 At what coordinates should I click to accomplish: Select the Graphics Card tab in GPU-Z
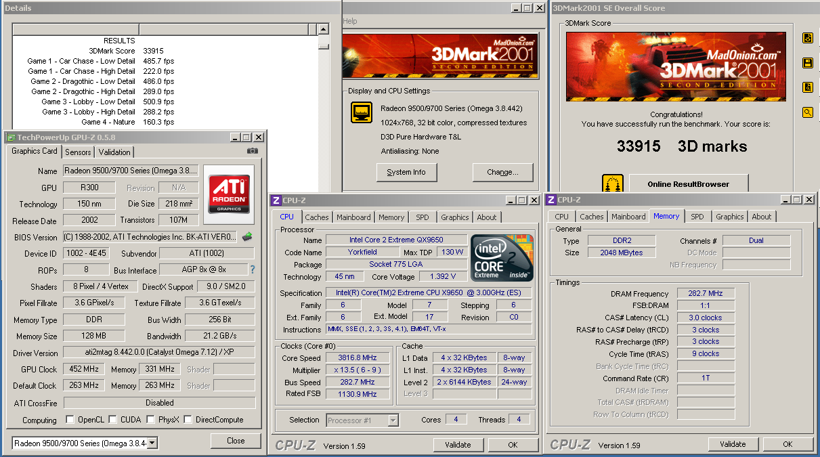tap(35, 151)
